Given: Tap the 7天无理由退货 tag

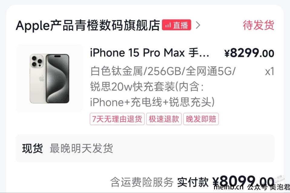Looking at the screenshot, I should (x=117, y=119).
